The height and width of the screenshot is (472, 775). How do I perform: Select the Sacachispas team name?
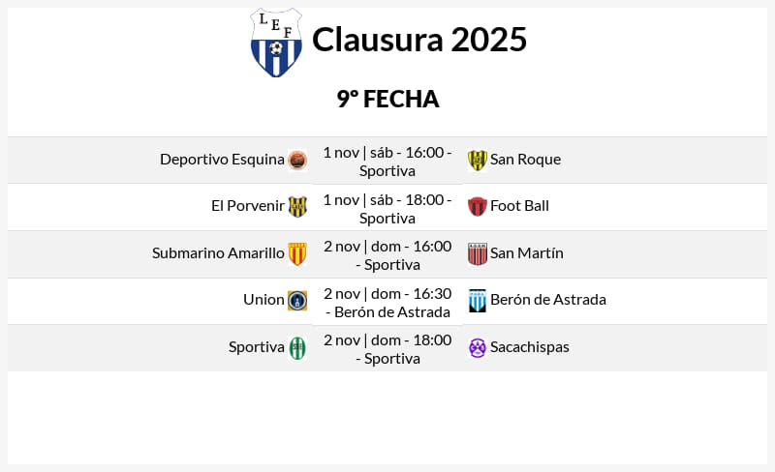click(530, 347)
